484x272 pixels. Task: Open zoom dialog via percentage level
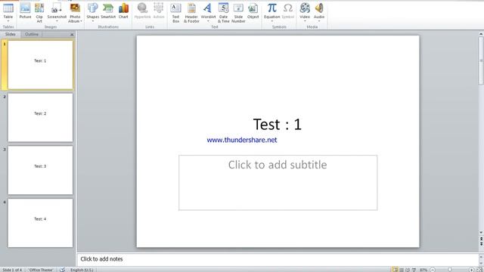click(x=423, y=270)
